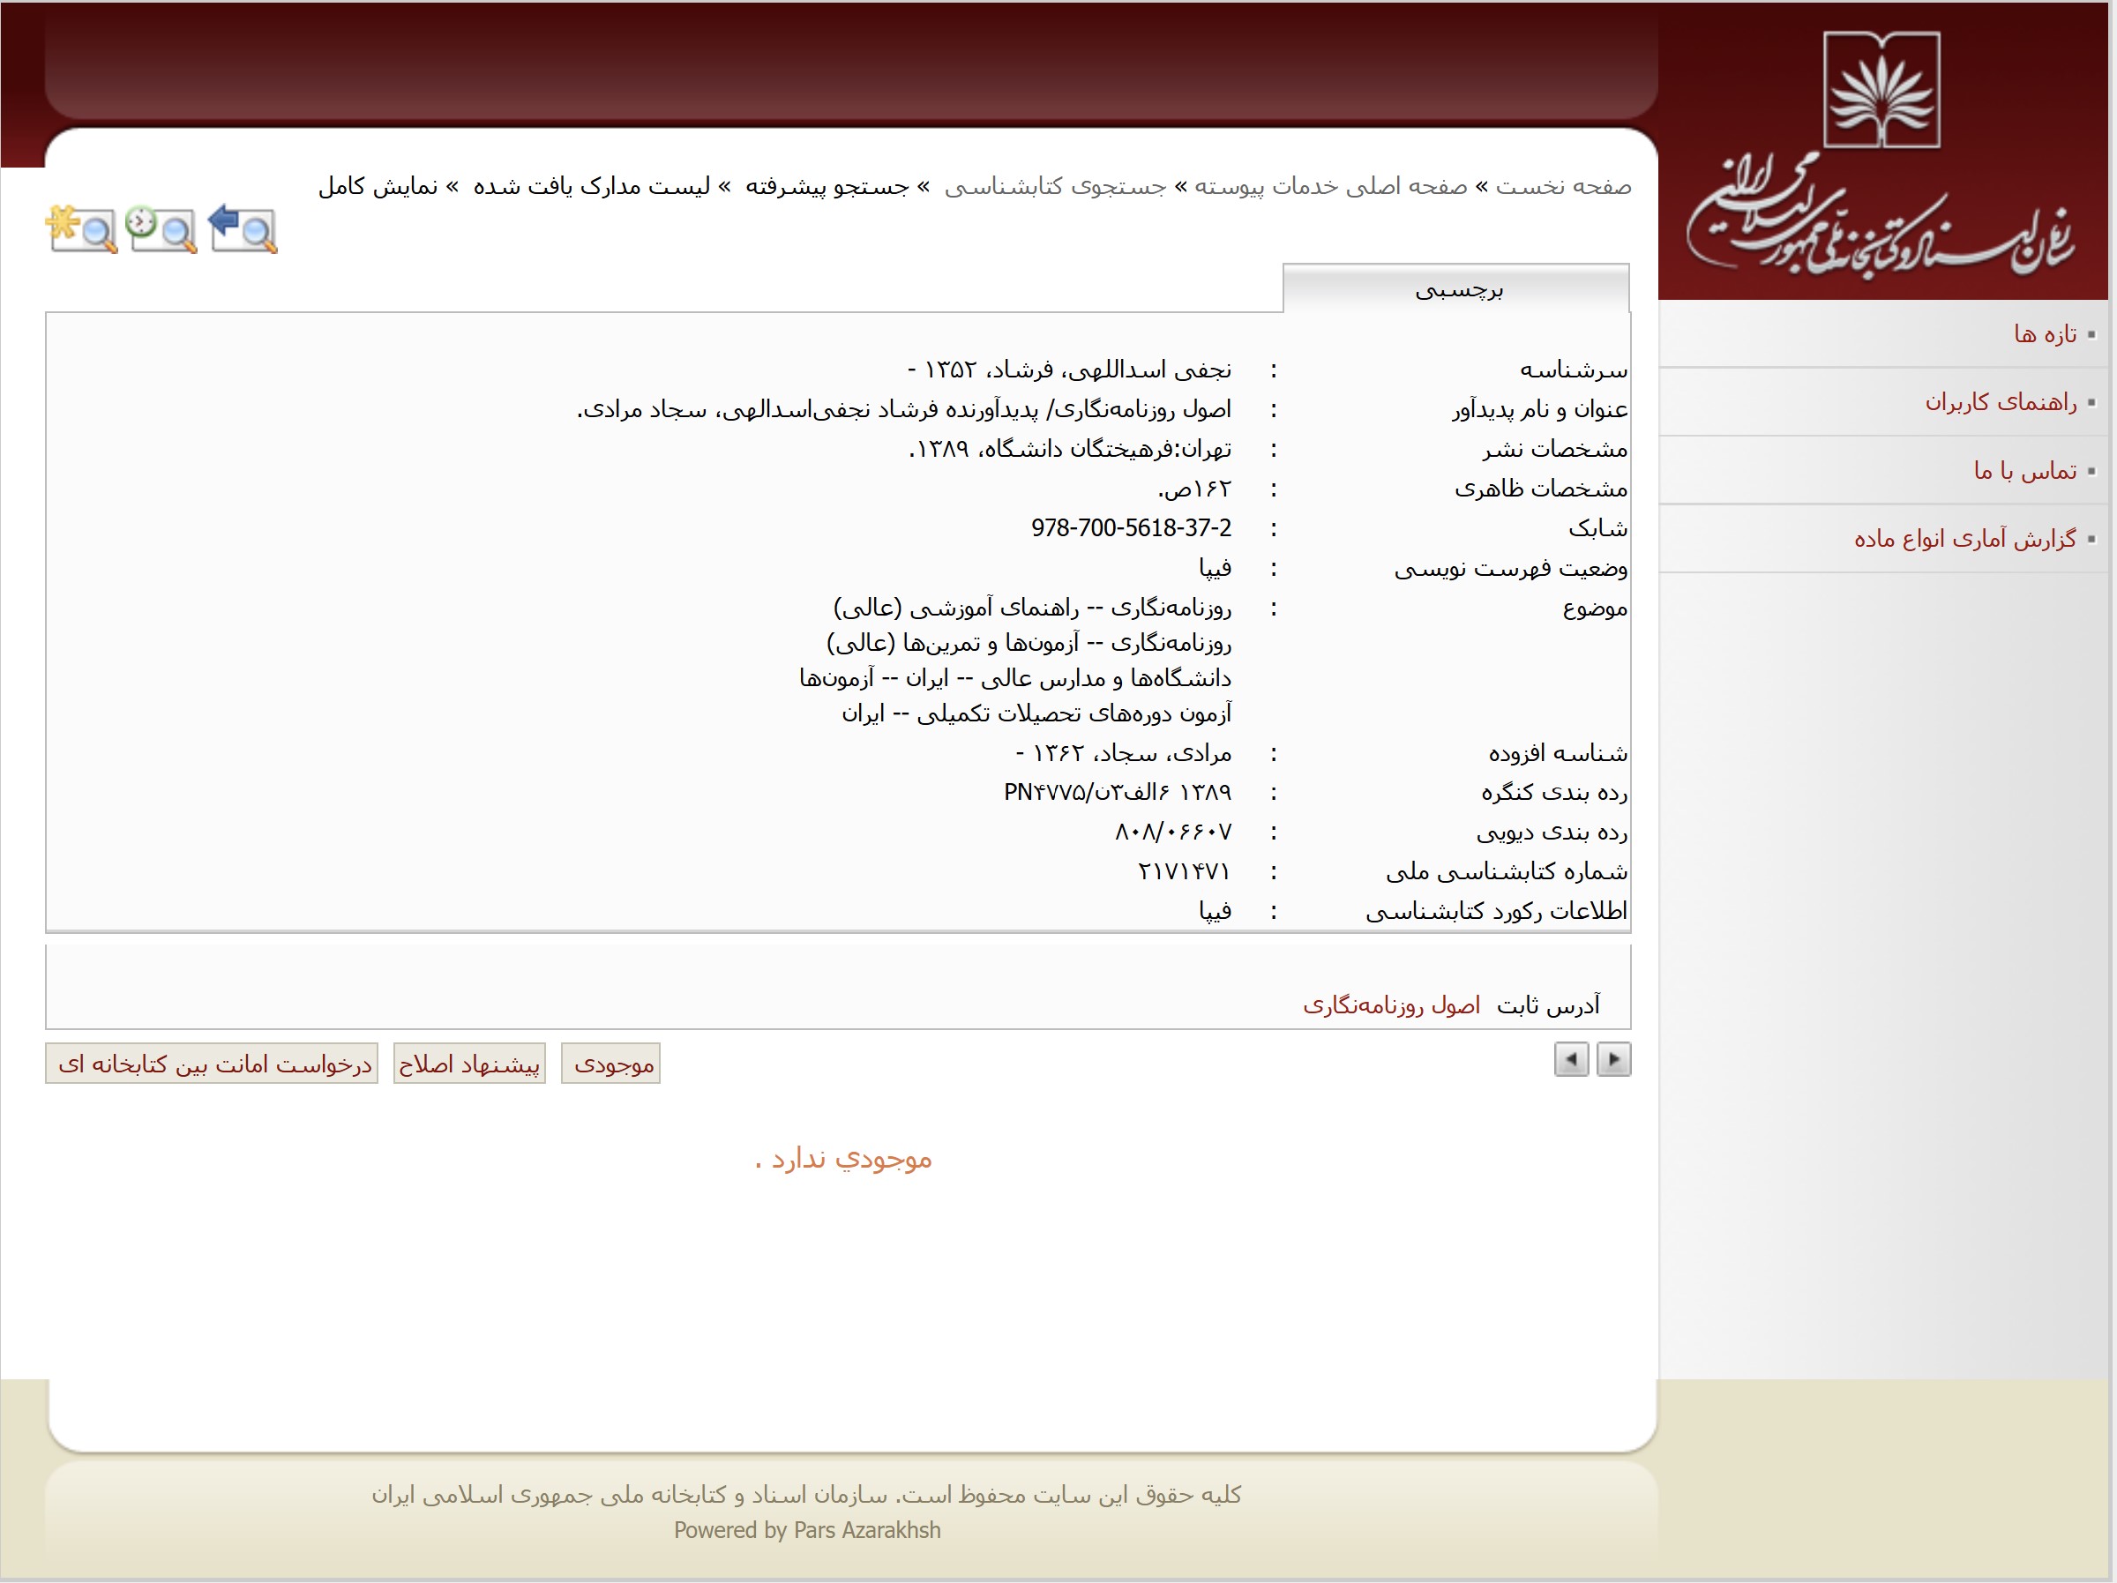Viewport: 2117px width, 1583px height.
Task: Click نمایش کامل in the breadcrumb
Action: (x=378, y=186)
